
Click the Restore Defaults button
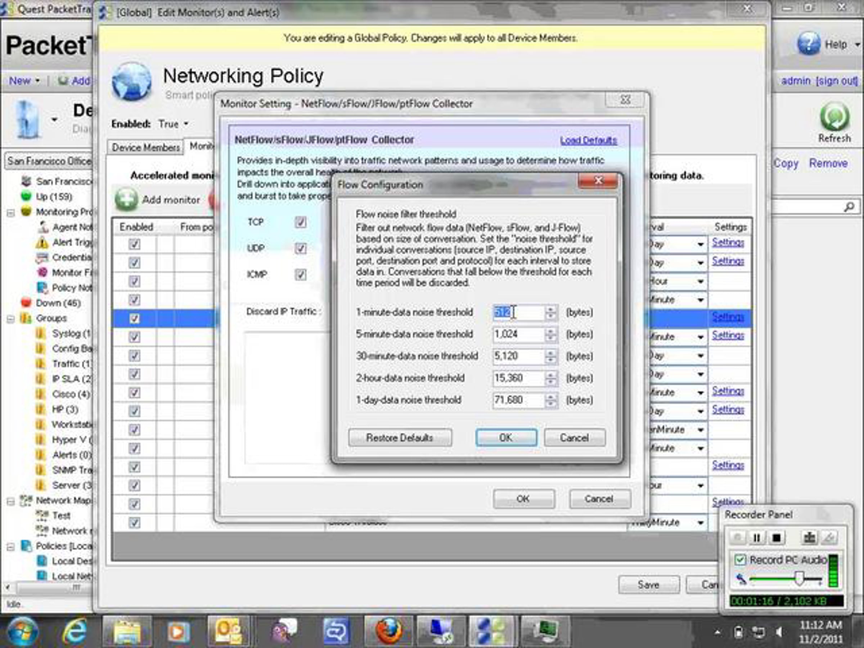click(400, 437)
